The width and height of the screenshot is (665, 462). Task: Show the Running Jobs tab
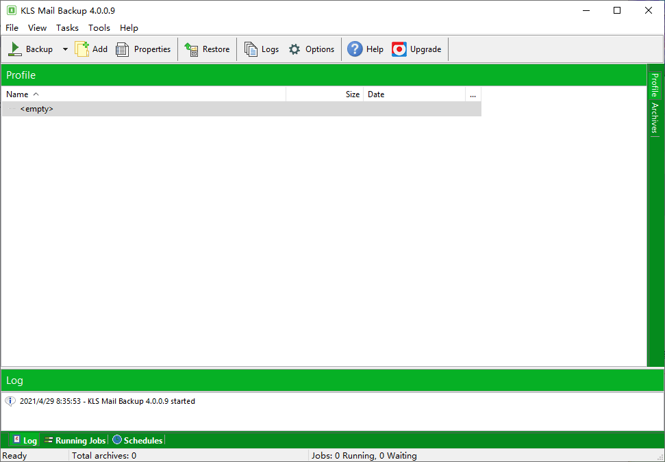click(75, 440)
